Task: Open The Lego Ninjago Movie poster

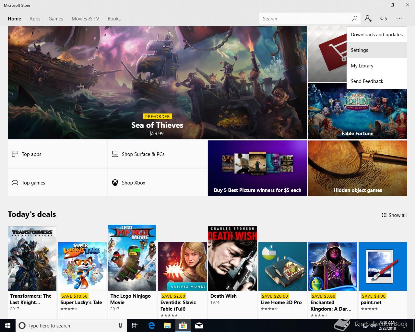Action: click(x=132, y=258)
